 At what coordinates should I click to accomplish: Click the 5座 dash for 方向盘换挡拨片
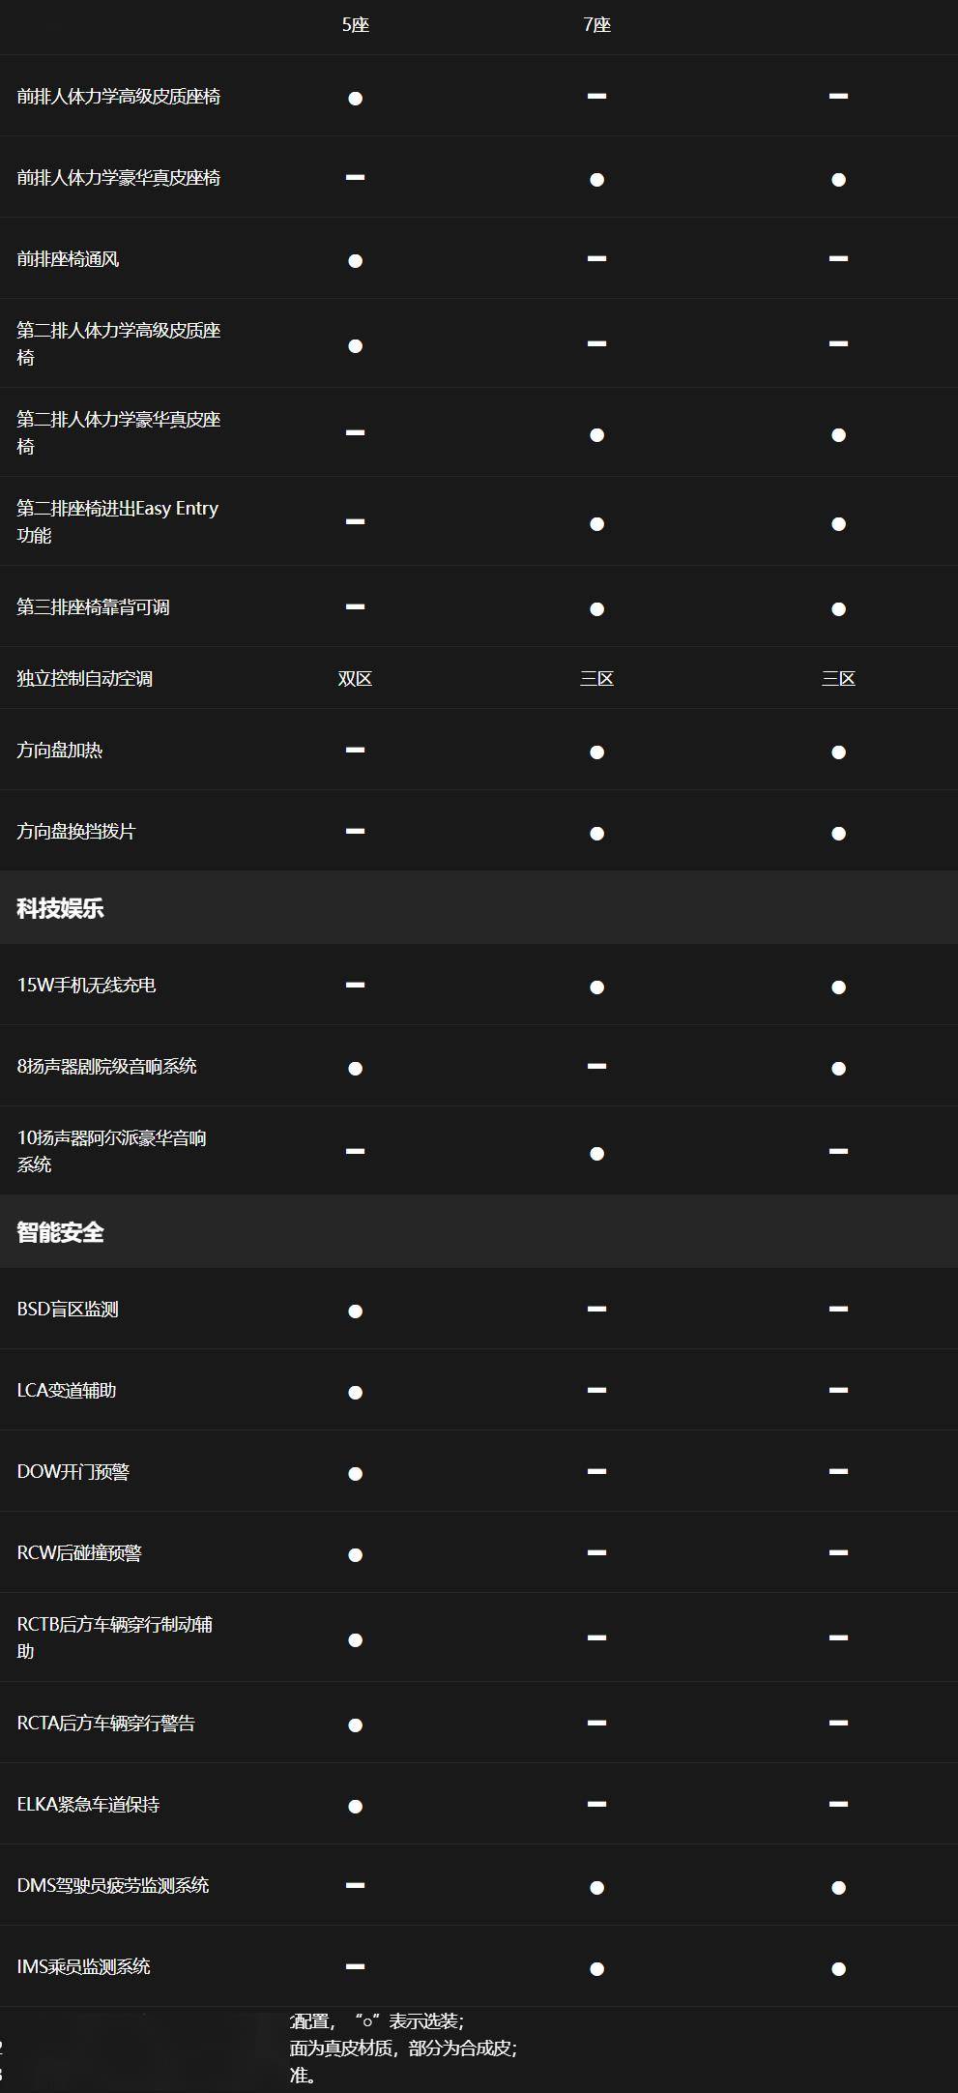pyautogui.click(x=355, y=831)
